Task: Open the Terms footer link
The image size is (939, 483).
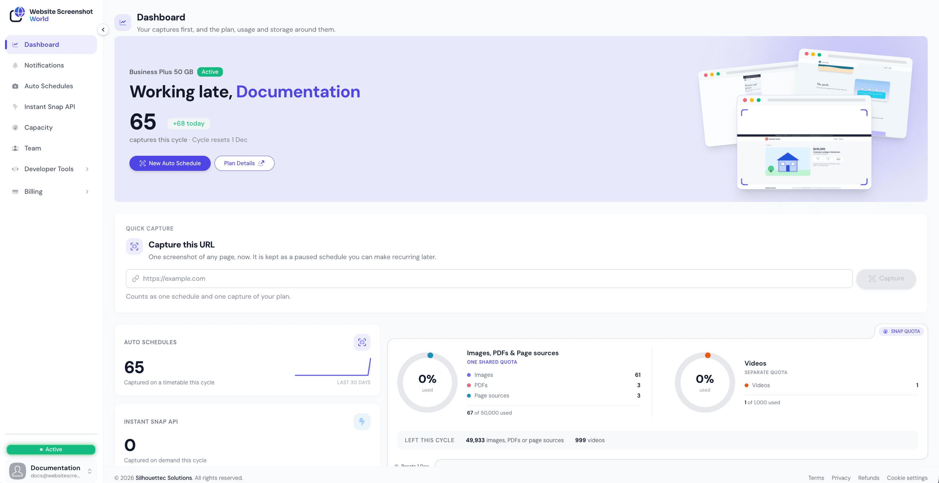Action: 816,478
